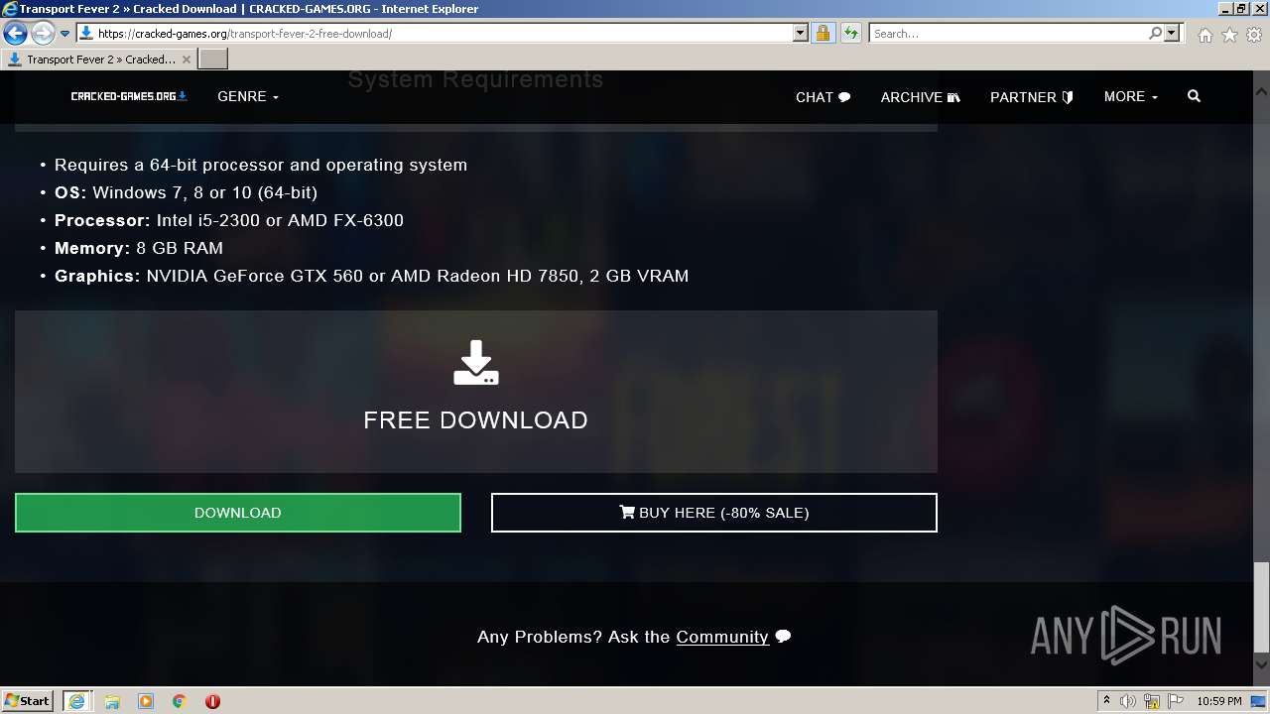Click the red stop-sign taskbar icon

click(212, 701)
